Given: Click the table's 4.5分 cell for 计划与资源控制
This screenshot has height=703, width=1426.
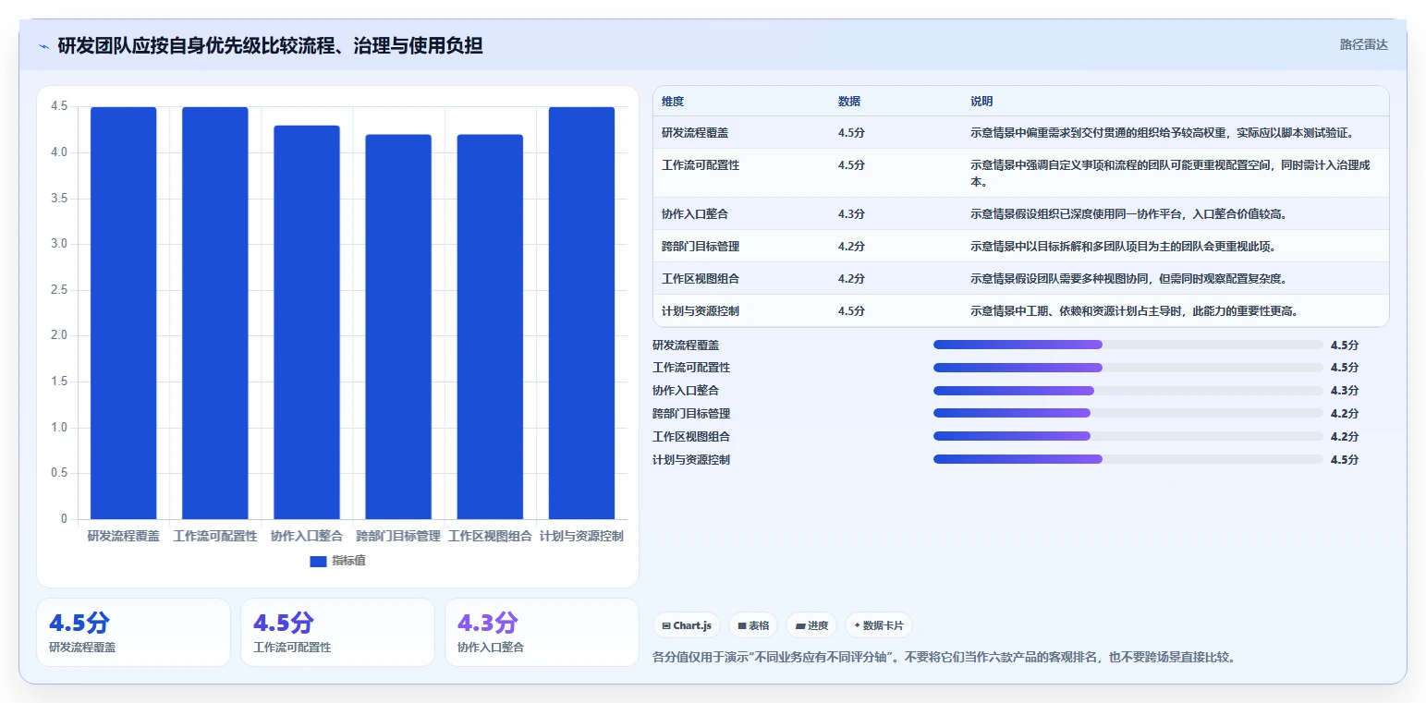Looking at the screenshot, I should point(851,311).
